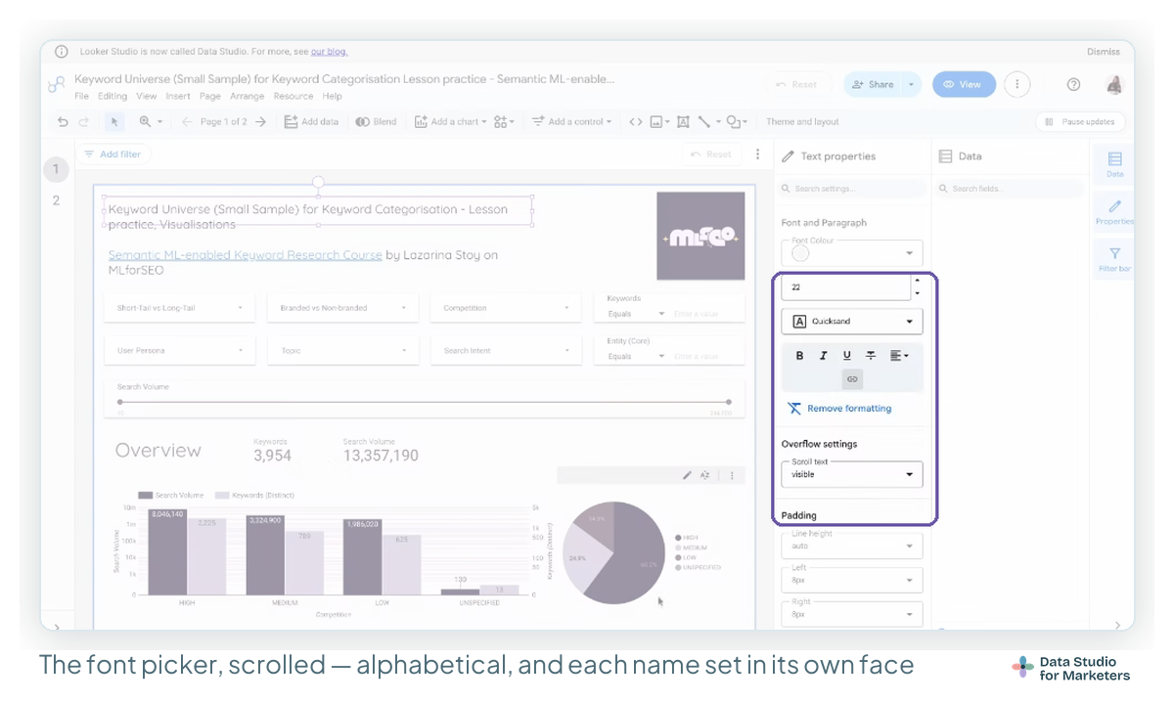This screenshot has width=1174, height=703.
Task: Open the Arrange menu
Action: [248, 97]
